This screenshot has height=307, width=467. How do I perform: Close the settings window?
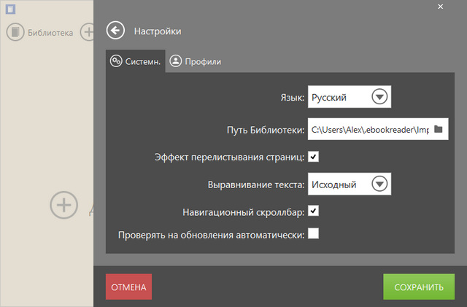click(x=440, y=7)
